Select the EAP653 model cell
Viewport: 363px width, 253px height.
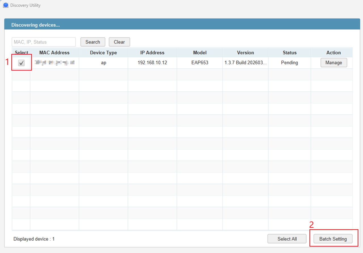(x=200, y=63)
